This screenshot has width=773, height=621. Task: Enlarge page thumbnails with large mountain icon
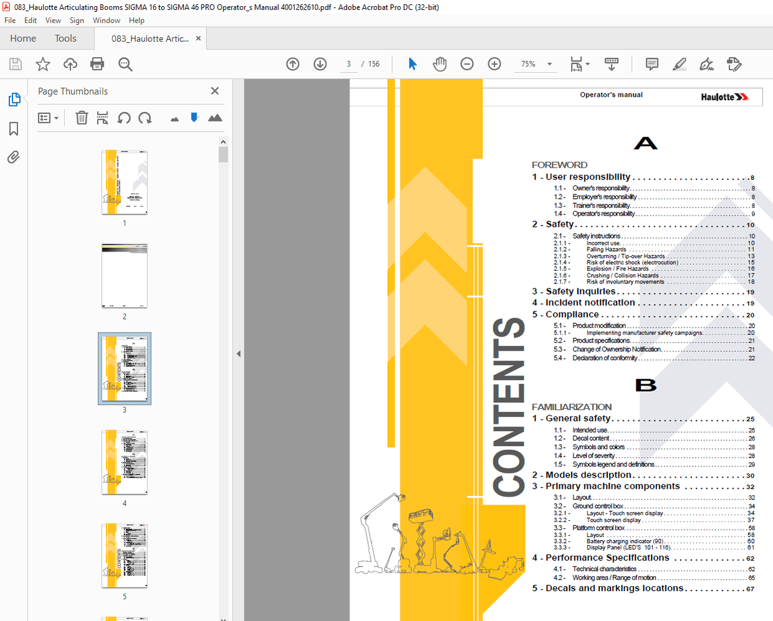click(x=215, y=118)
